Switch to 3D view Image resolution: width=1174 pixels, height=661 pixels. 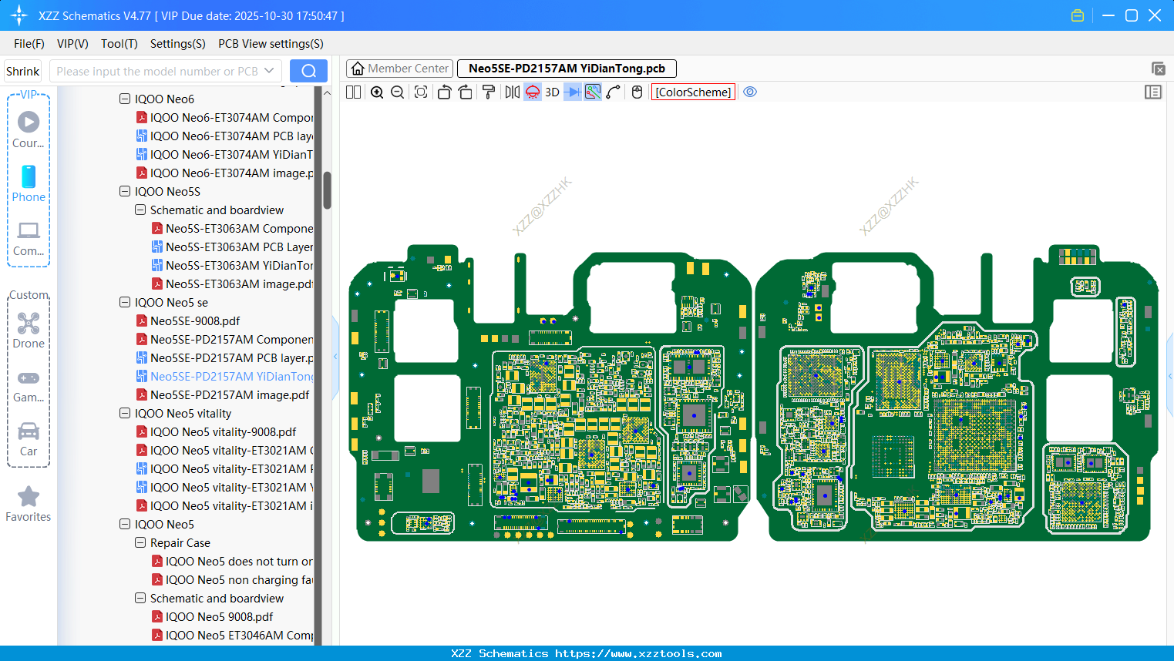[x=552, y=92]
